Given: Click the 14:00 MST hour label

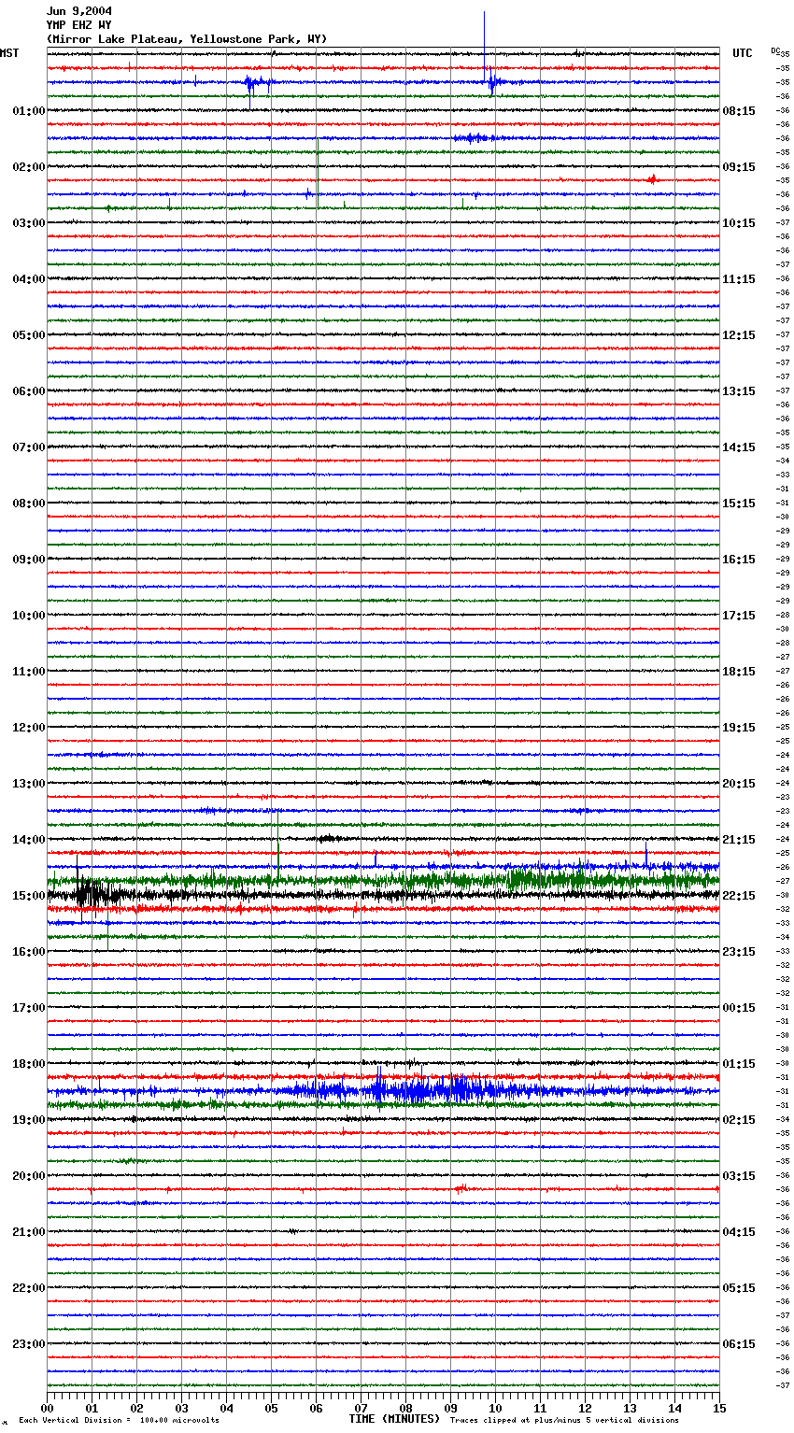Looking at the screenshot, I should [x=29, y=840].
